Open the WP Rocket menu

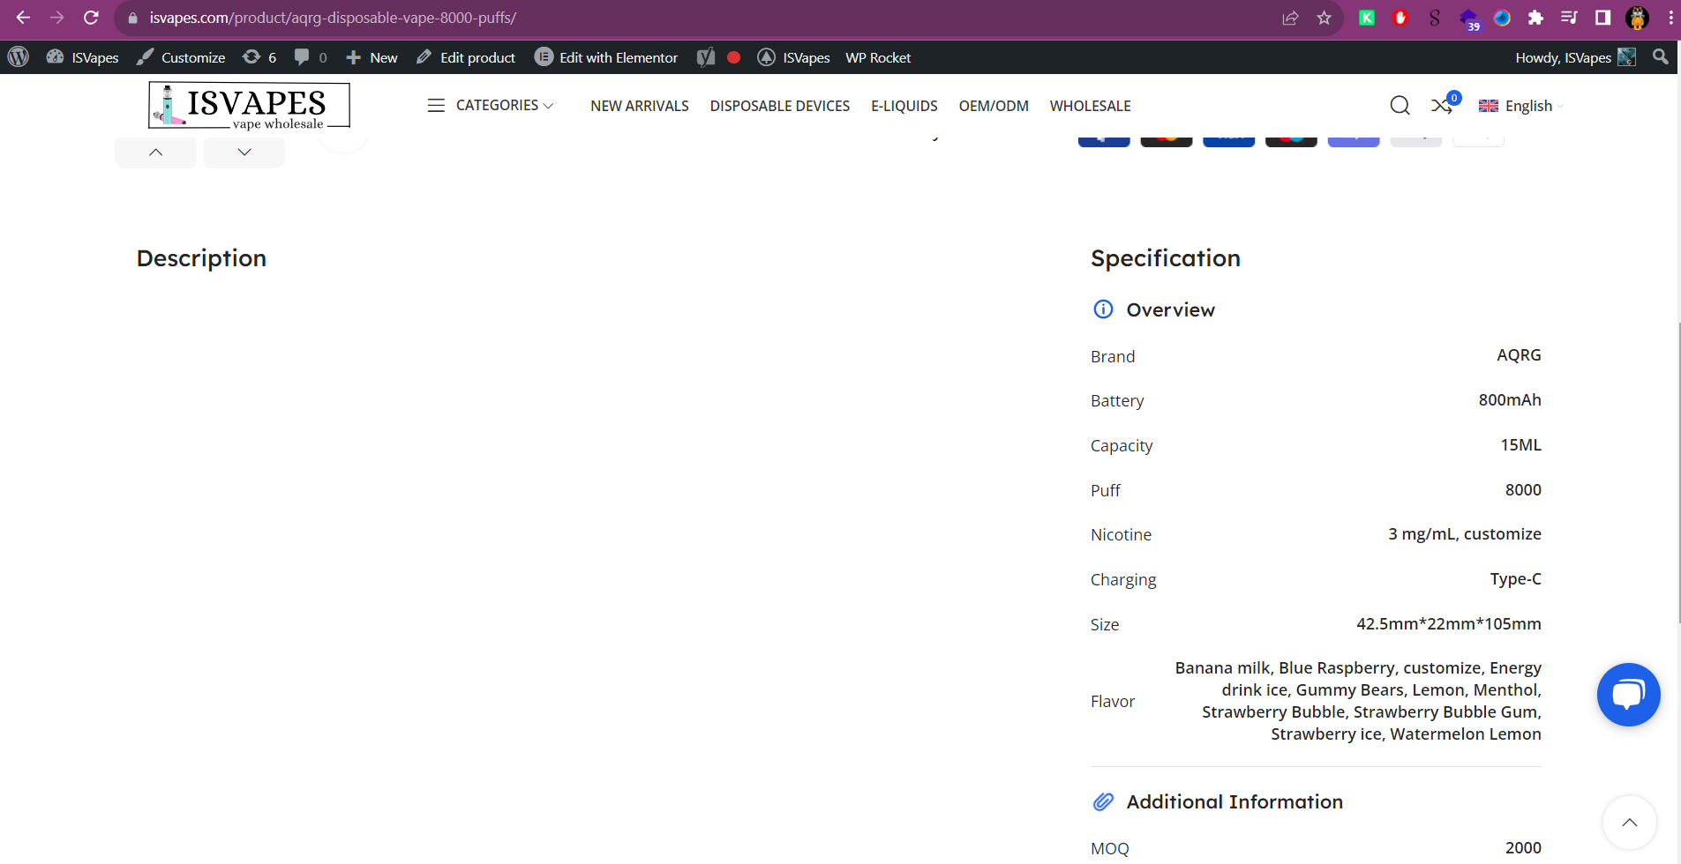coord(878,57)
